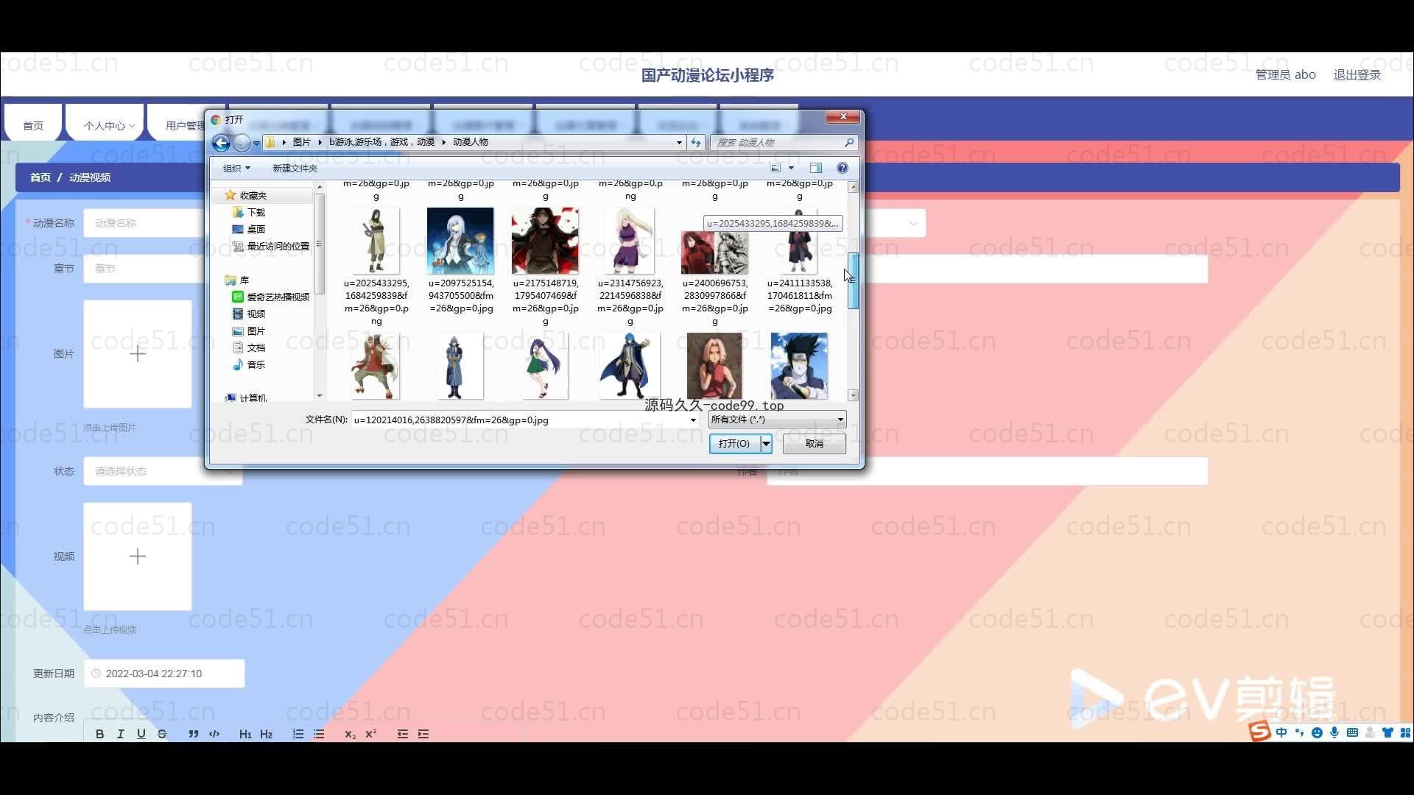The image size is (1414, 795).
Task: Expand the arrow beside the 打开 button
Action: click(766, 443)
